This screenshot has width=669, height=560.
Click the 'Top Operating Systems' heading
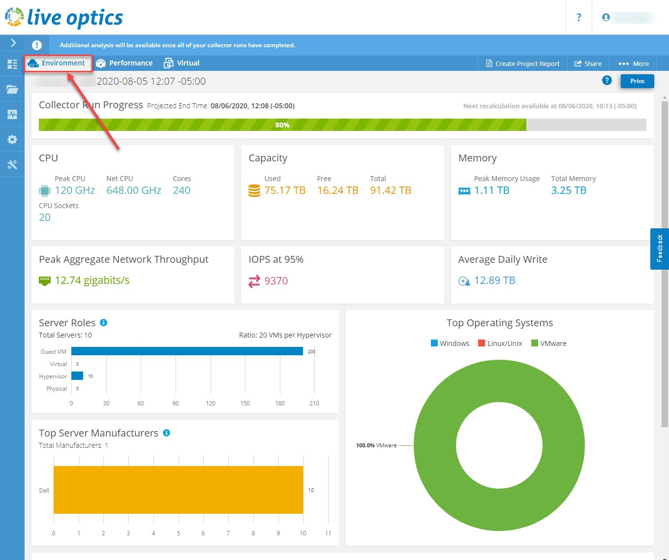500,323
